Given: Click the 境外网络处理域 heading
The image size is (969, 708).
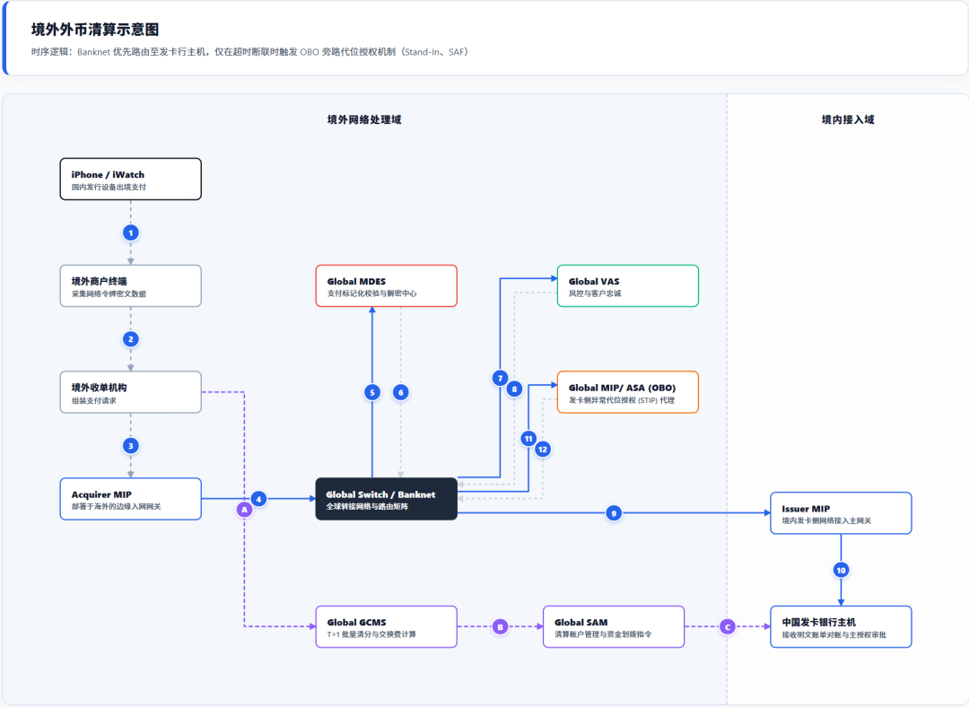Looking at the screenshot, I should [x=364, y=120].
